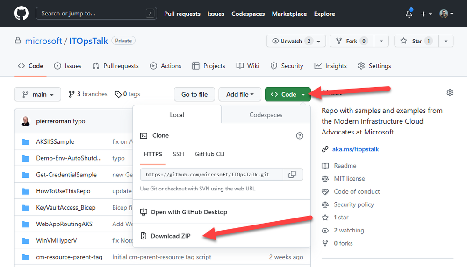Open pierreroman's commit author avatar
Screen dimensions: 467x267
[x=26, y=121]
